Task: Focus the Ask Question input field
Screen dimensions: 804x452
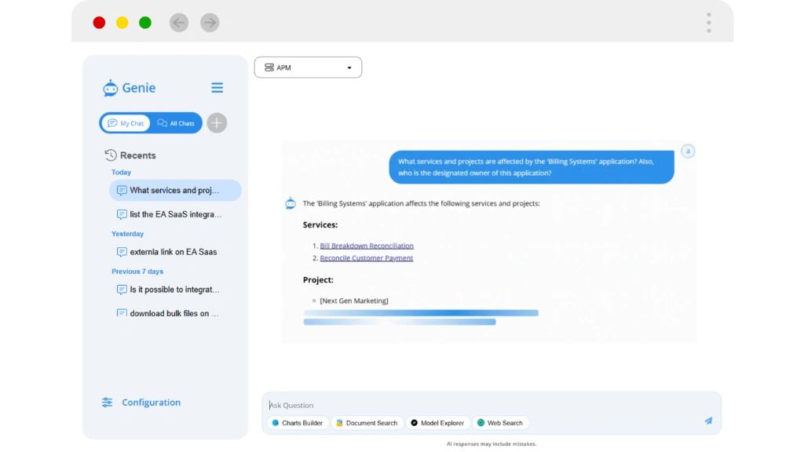Action: pyautogui.click(x=487, y=405)
